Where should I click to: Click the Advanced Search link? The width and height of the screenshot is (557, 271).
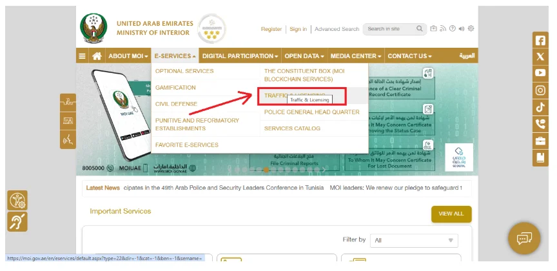tap(337, 29)
